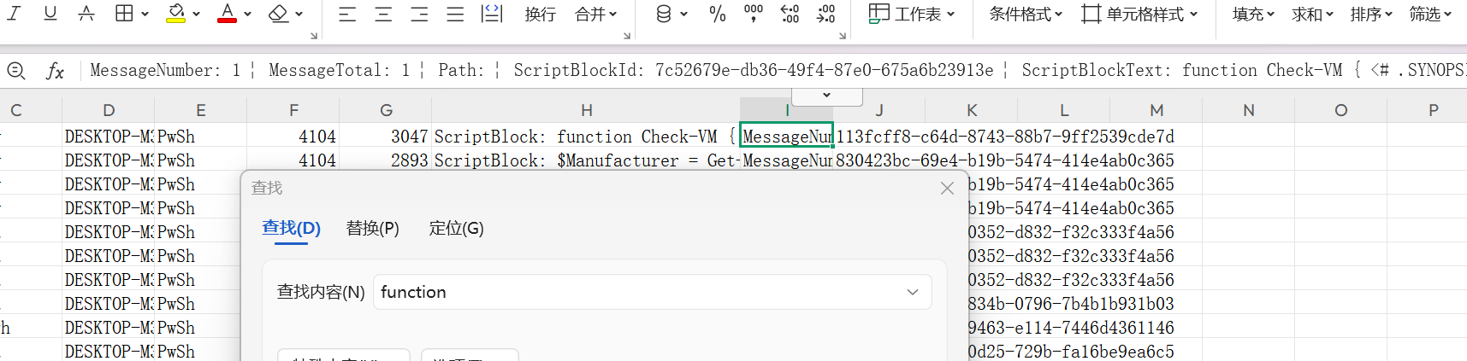Viewport: 1467px width, 361px height.
Task: Click the thousands separator icon
Action: coord(754,14)
